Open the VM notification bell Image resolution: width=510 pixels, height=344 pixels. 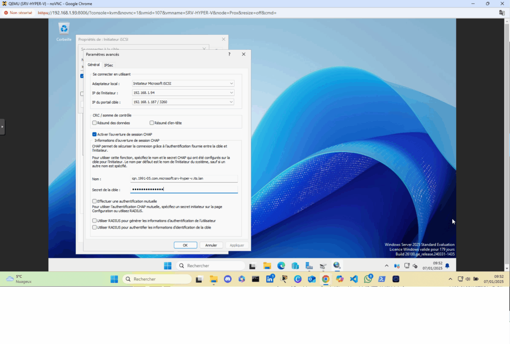click(447, 266)
